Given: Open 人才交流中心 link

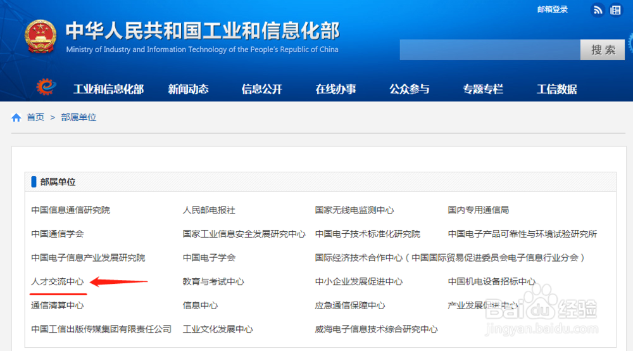Looking at the screenshot, I should pos(58,281).
